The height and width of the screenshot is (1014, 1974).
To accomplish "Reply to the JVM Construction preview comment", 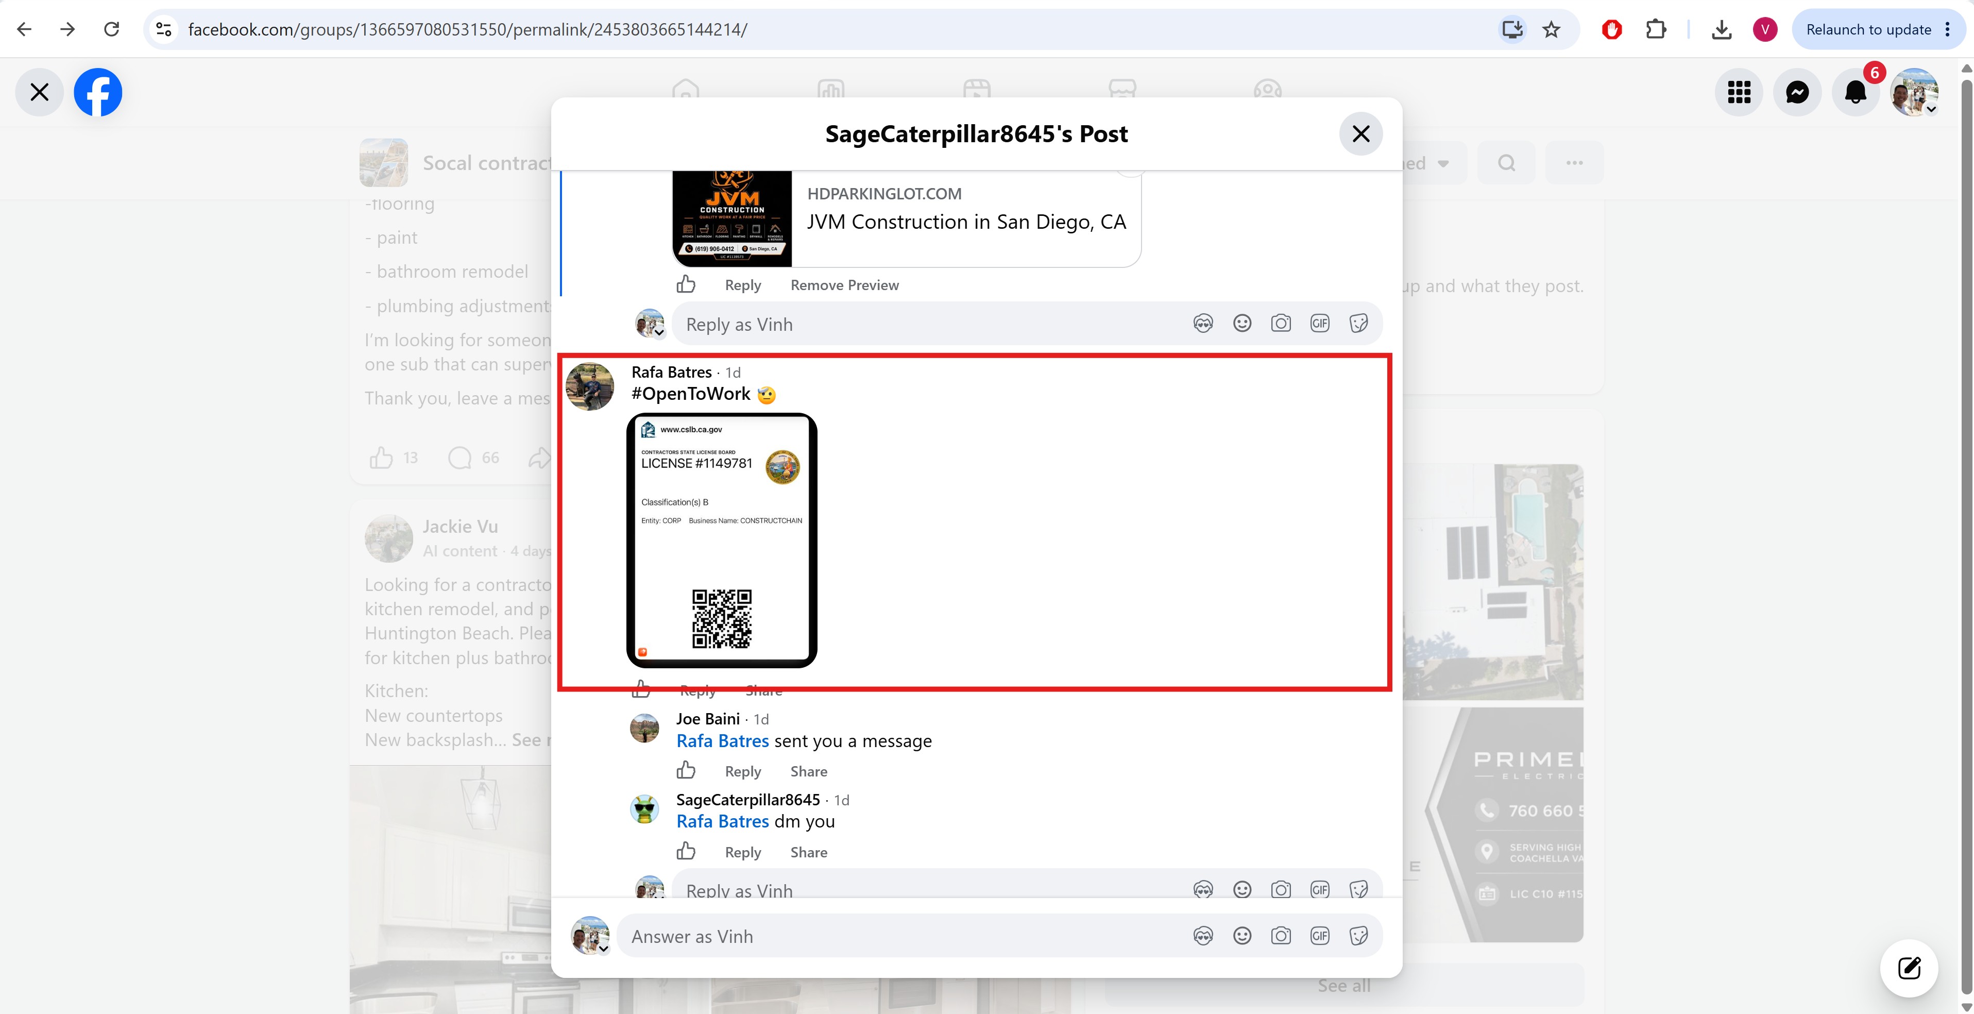I will click(x=742, y=285).
